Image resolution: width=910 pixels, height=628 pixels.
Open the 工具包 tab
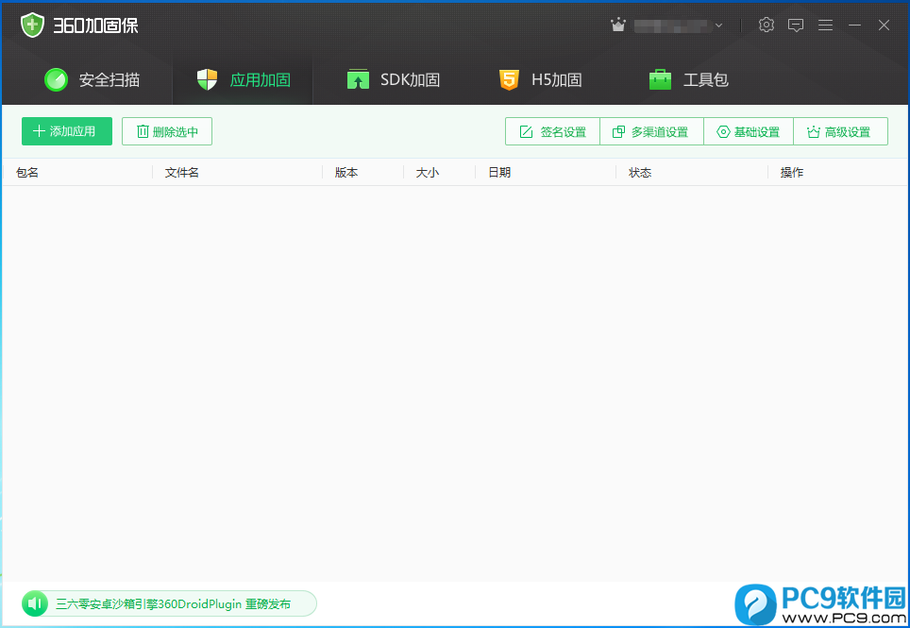[688, 79]
